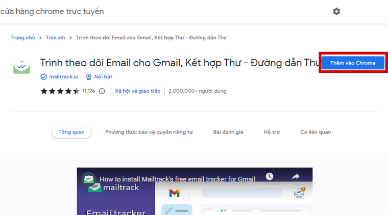Click the verified badge beside mailtrack.io
The width and height of the screenshot is (388, 215).
pos(43,77)
